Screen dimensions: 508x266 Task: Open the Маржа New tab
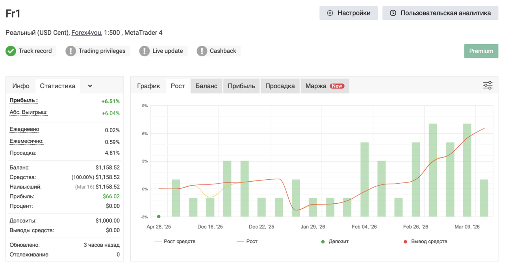(x=325, y=86)
